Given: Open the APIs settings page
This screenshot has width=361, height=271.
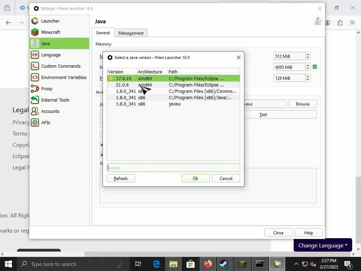Looking at the screenshot, I should click(x=59, y=122).
